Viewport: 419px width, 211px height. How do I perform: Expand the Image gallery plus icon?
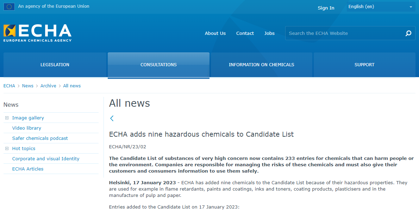pos(7,118)
